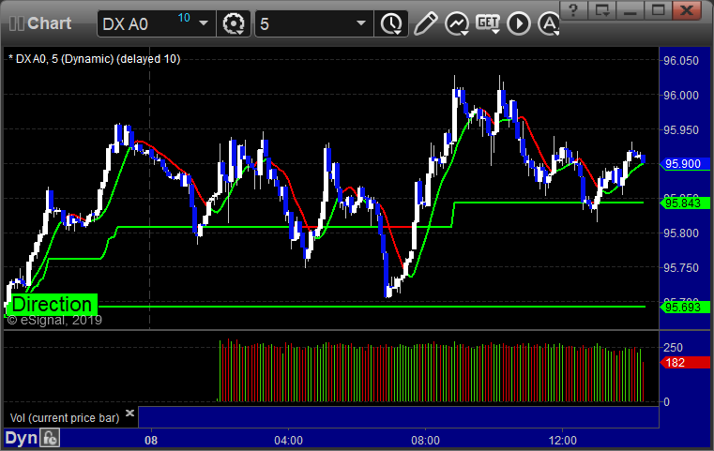Start bar replay with the play icon
Image resolution: width=714 pixels, height=451 pixels.
tap(519, 23)
